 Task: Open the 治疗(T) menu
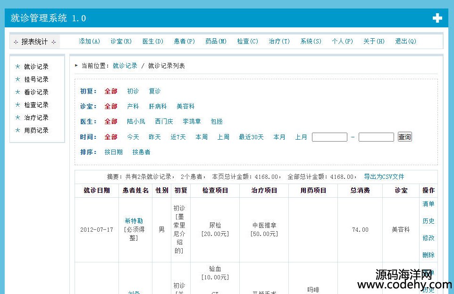coord(279,41)
